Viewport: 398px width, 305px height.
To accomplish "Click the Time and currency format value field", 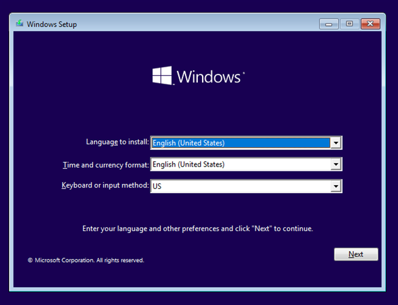I will point(240,165).
